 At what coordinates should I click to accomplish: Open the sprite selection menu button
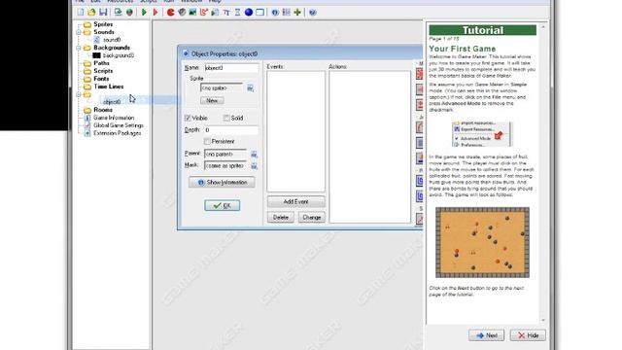pyautogui.click(x=251, y=88)
